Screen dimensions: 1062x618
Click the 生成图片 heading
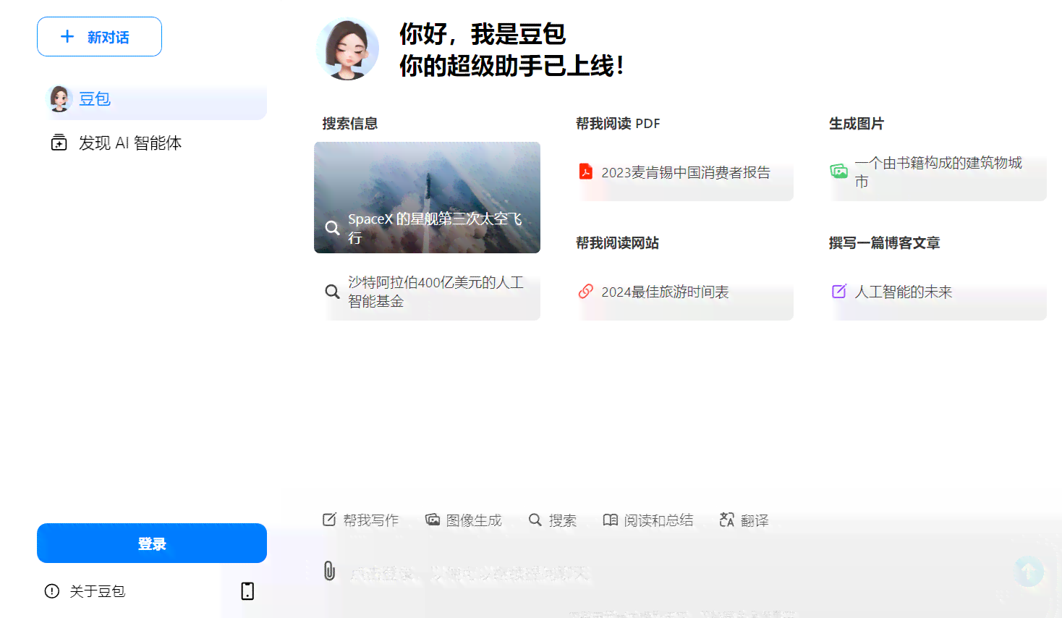(x=857, y=124)
